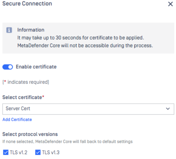Viewport: 176px width, 159px height.
Task: Close the Secure Connection dialog
Action: point(170,4)
